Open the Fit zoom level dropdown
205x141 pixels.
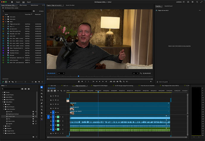click(x=61, y=73)
